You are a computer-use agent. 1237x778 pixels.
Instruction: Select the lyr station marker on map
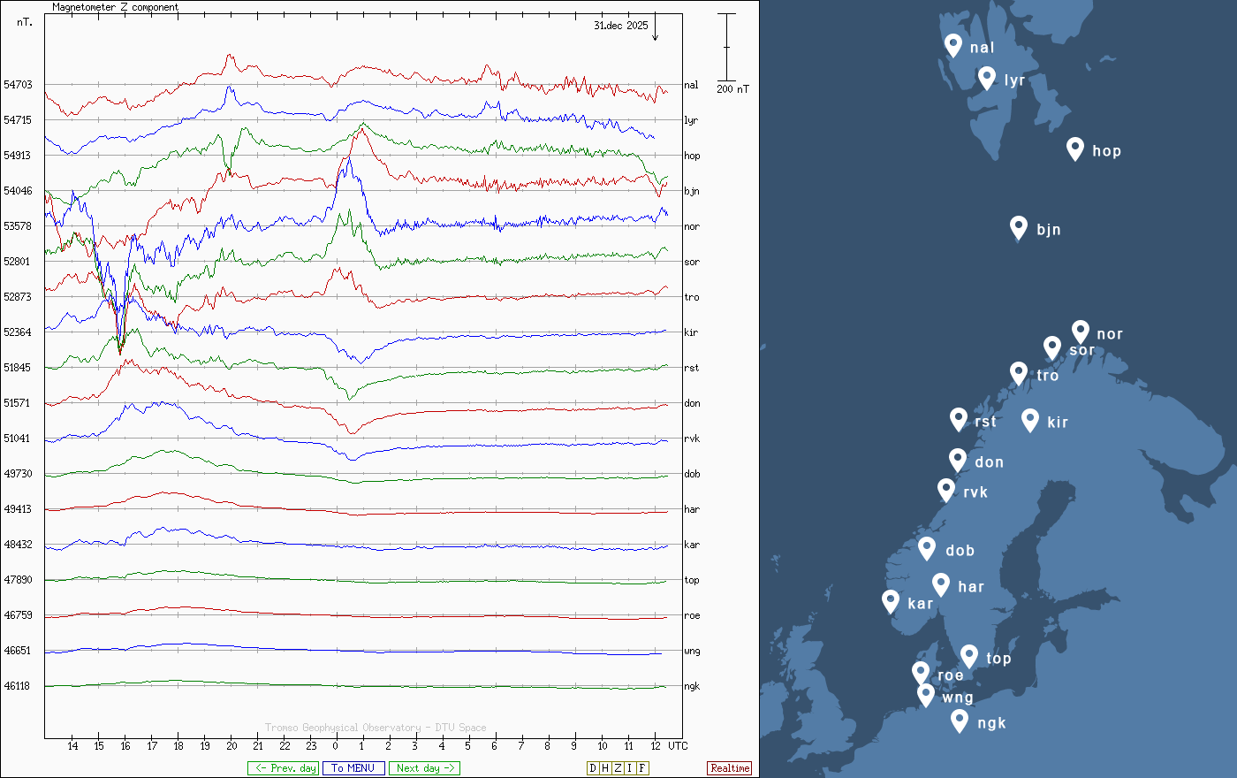[x=987, y=78]
